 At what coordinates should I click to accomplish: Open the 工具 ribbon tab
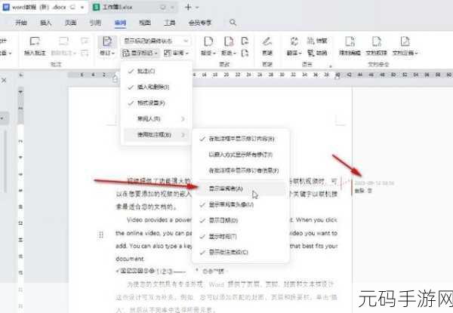(170, 23)
